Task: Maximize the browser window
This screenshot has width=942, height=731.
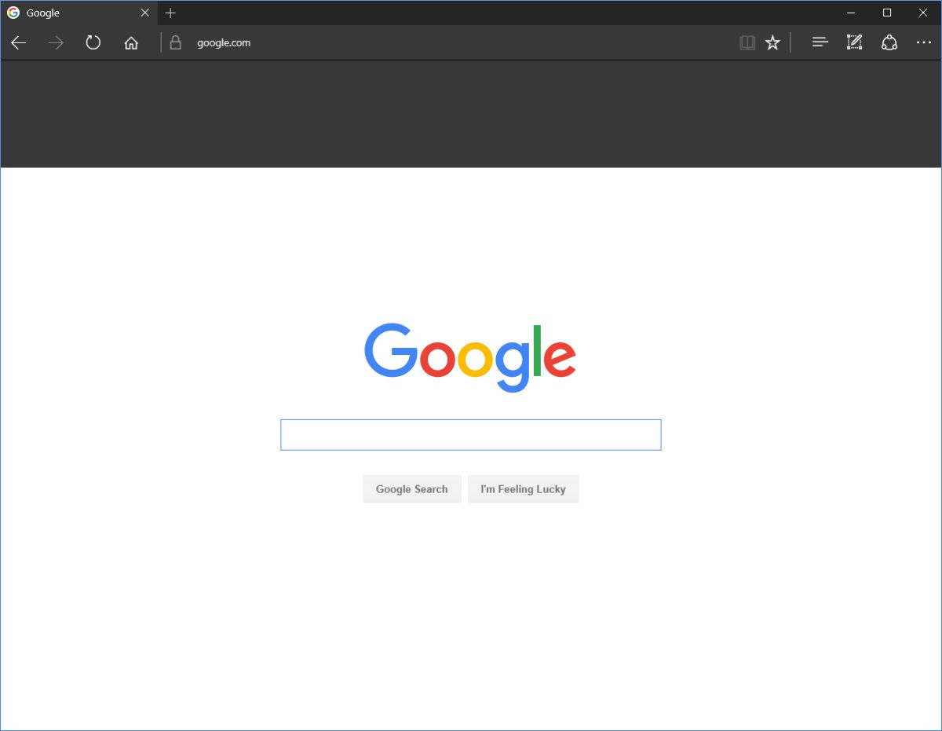Action: pyautogui.click(x=887, y=13)
